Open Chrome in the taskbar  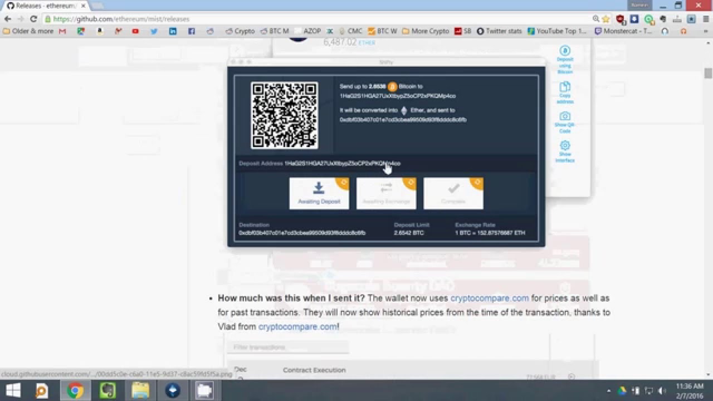[75, 390]
